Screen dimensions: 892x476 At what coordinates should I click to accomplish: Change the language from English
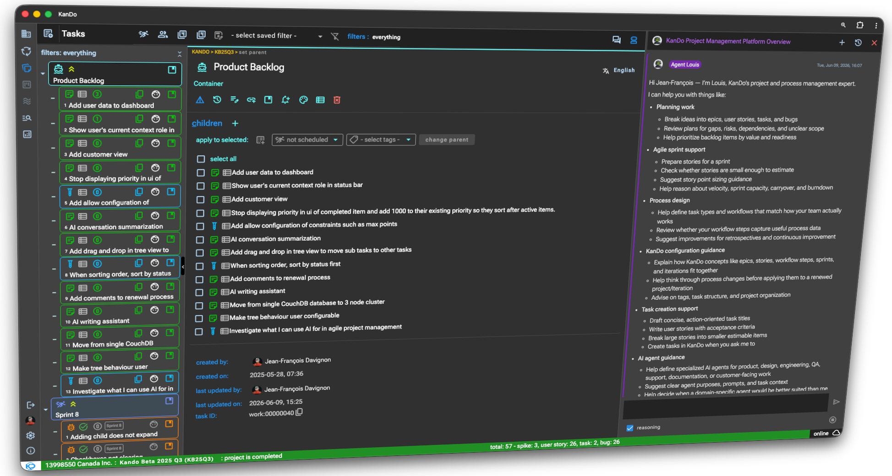click(x=619, y=70)
